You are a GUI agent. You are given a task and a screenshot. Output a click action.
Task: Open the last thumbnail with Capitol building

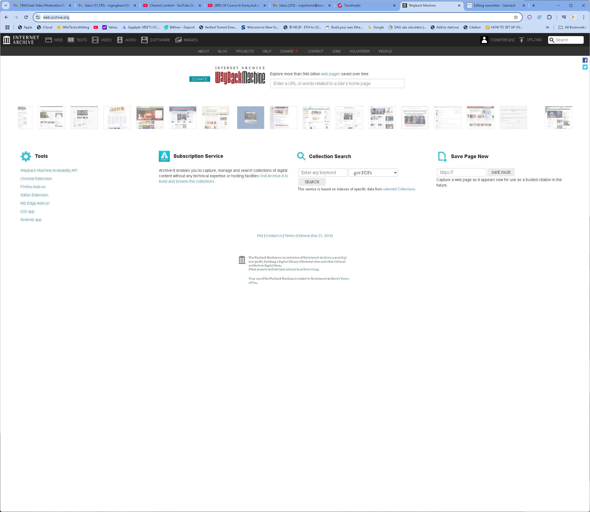point(558,118)
